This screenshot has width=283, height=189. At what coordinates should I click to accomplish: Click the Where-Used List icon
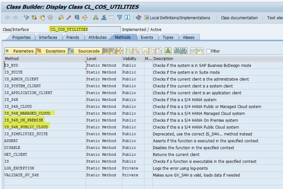[85, 17]
